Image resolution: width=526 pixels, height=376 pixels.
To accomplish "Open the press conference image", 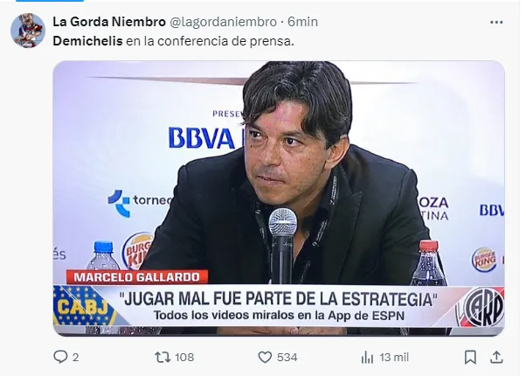I will click(279, 198).
